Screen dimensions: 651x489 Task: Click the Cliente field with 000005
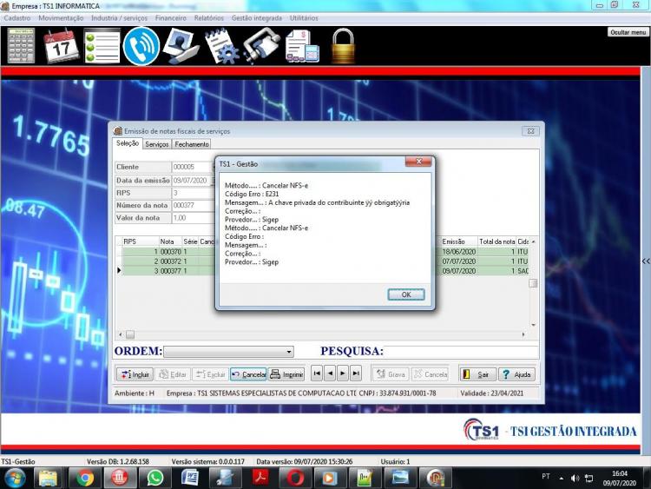pyautogui.click(x=193, y=167)
